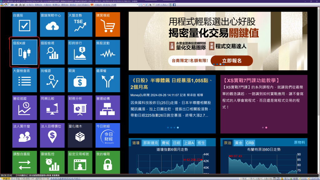
Task: Open the 期貨 futures tile
Action: point(80,80)
